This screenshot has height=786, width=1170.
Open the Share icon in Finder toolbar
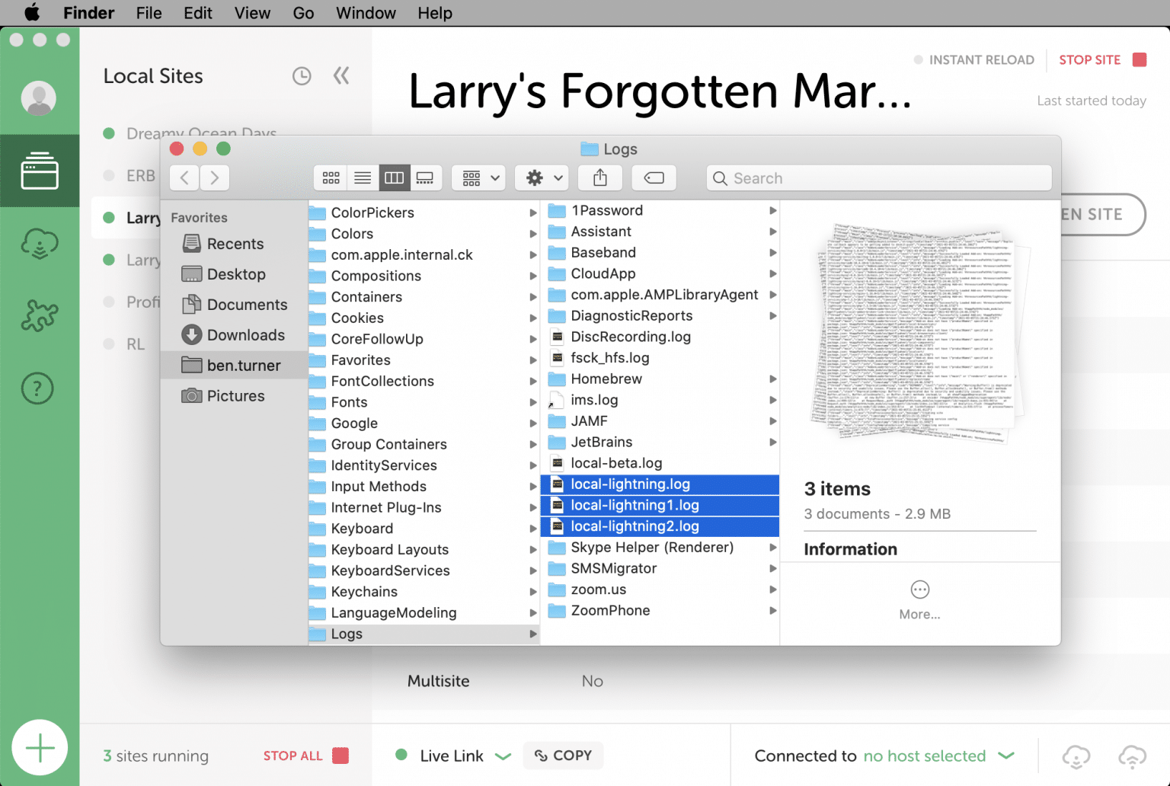(x=599, y=177)
